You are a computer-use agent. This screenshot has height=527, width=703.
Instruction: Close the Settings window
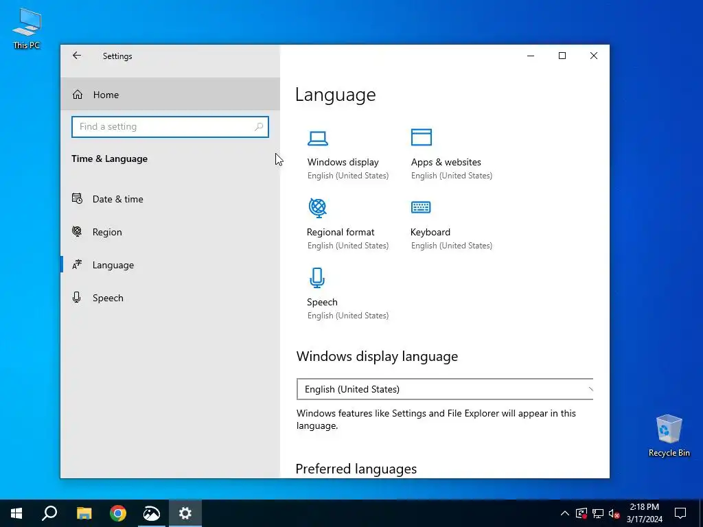click(594, 56)
